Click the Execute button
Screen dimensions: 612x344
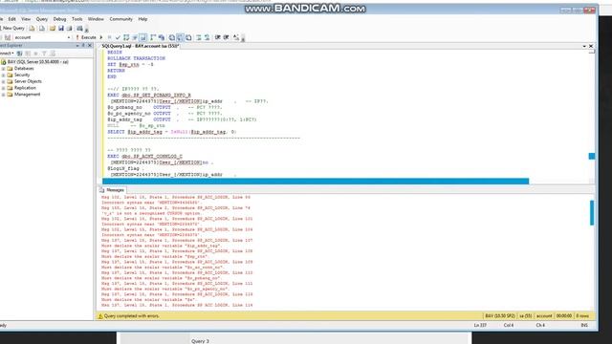click(86, 37)
